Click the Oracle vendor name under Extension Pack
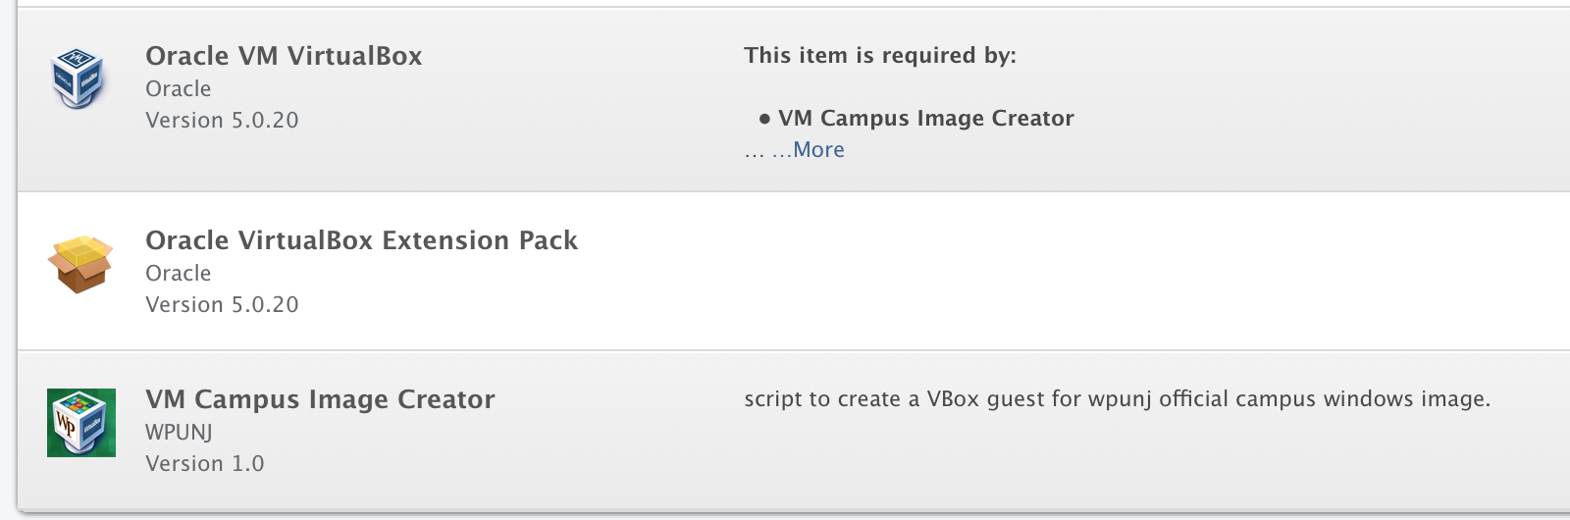1570x520 pixels. (x=178, y=274)
